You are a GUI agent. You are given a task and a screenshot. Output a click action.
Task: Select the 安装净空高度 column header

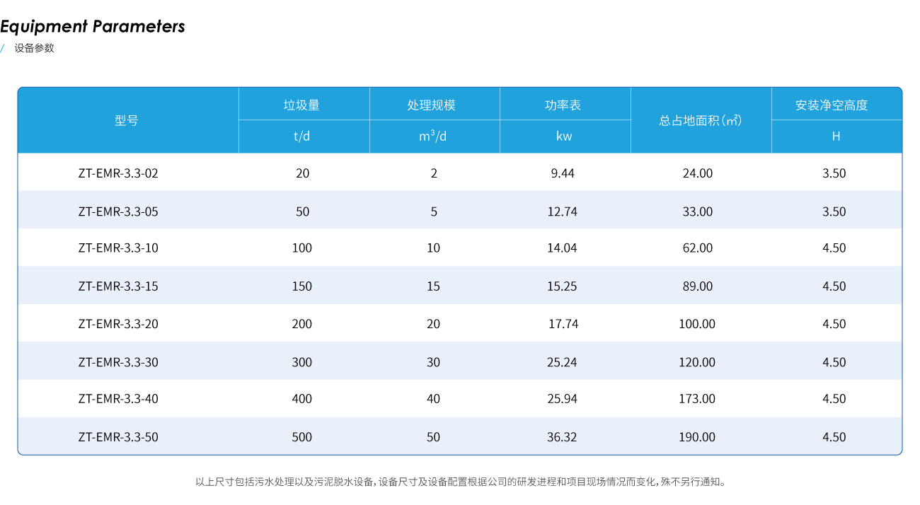[836, 104]
